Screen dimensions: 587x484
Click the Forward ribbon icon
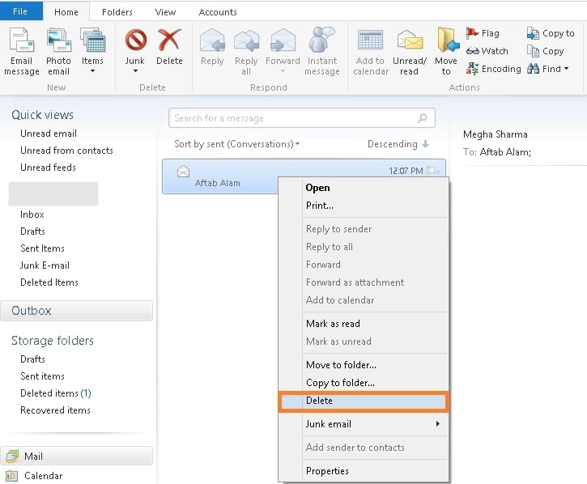pos(283,40)
